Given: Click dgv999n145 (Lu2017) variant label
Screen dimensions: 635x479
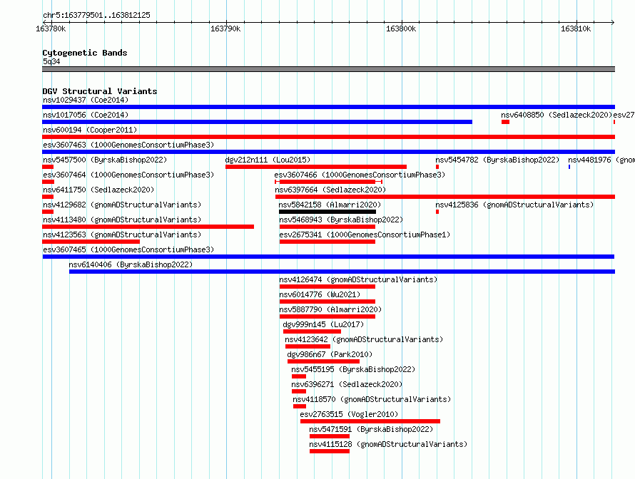Looking at the screenshot, I should coord(323,324).
